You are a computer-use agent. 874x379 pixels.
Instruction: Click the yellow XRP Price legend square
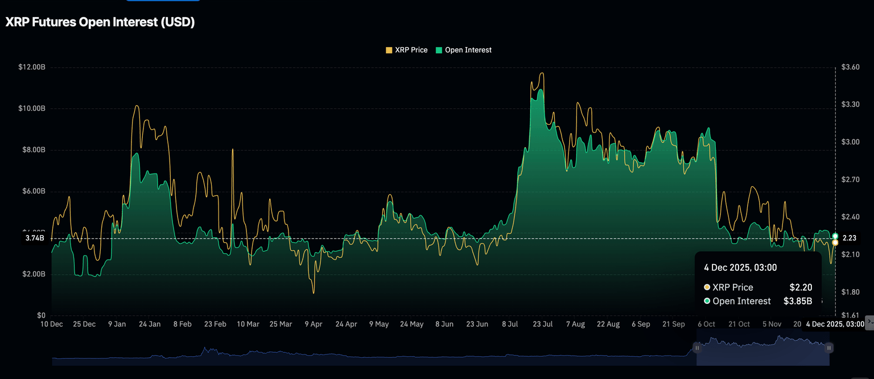(389, 50)
